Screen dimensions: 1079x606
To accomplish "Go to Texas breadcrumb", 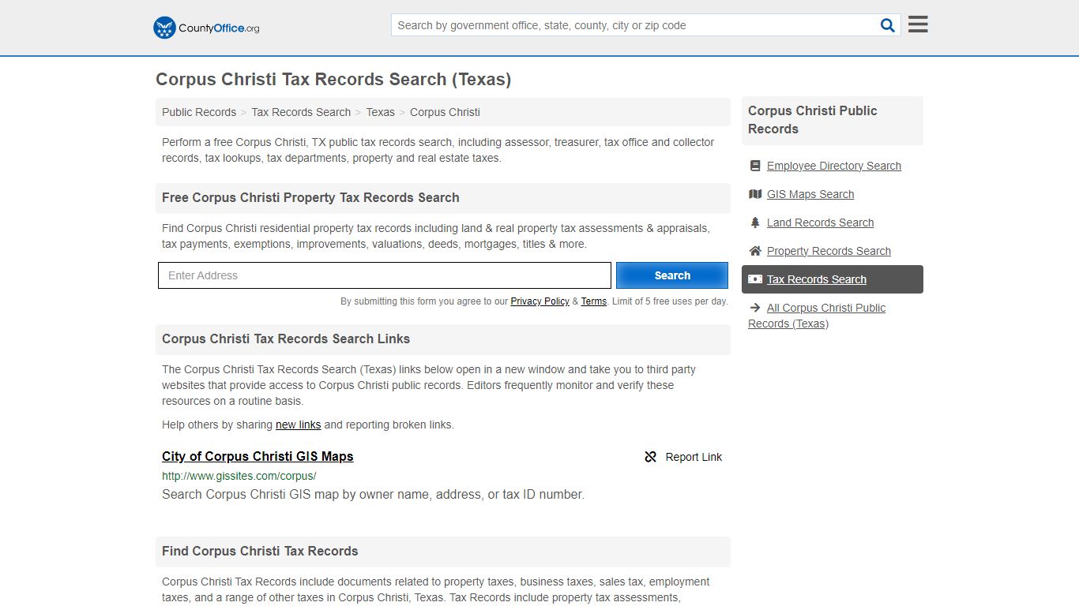I will 380,112.
